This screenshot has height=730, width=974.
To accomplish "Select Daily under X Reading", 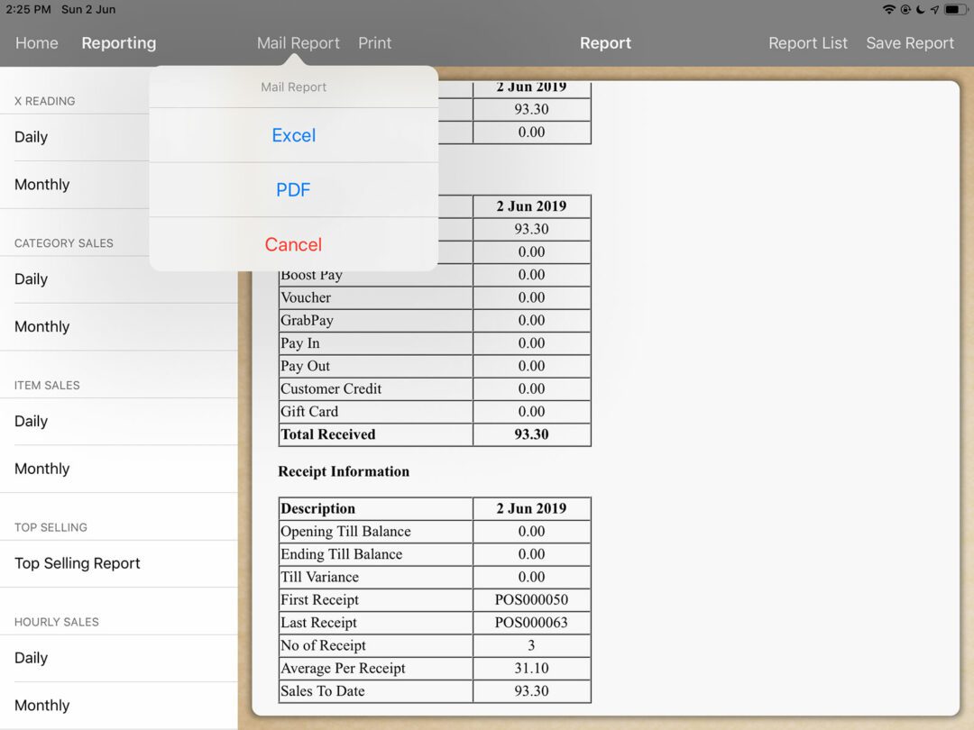I will (32, 137).
